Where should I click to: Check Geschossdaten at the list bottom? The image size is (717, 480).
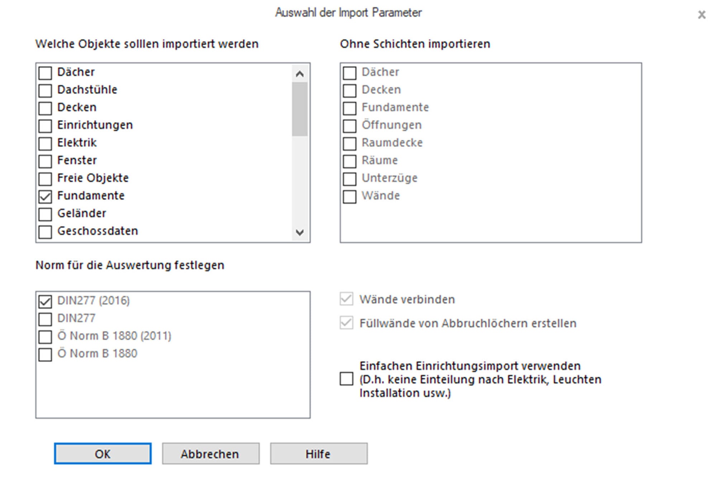tap(44, 231)
